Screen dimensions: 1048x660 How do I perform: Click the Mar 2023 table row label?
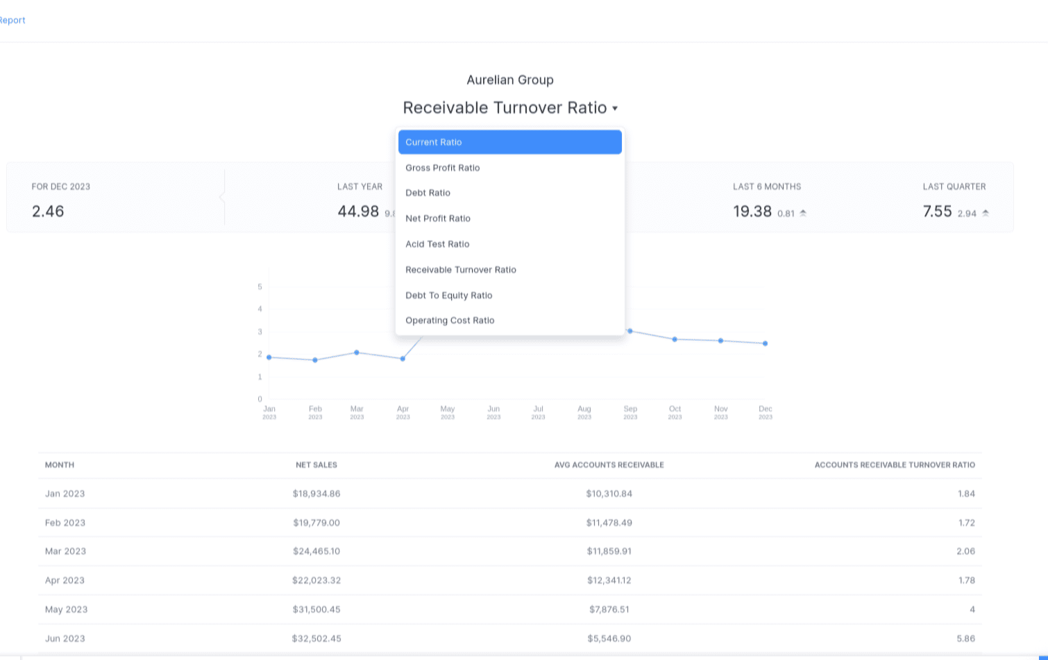[x=66, y=551]
